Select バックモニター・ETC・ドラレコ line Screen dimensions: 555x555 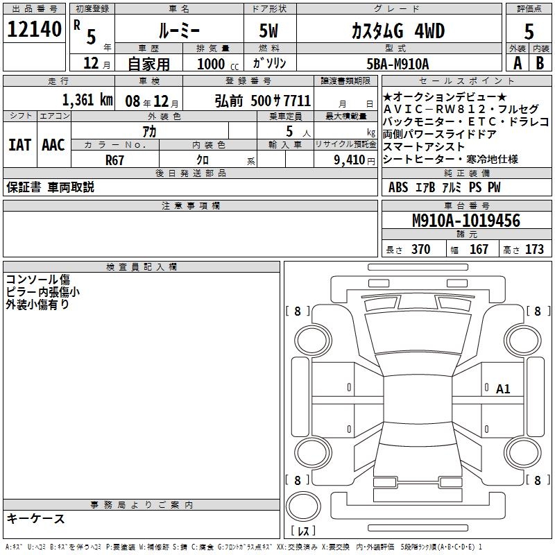tap(466, 121)
